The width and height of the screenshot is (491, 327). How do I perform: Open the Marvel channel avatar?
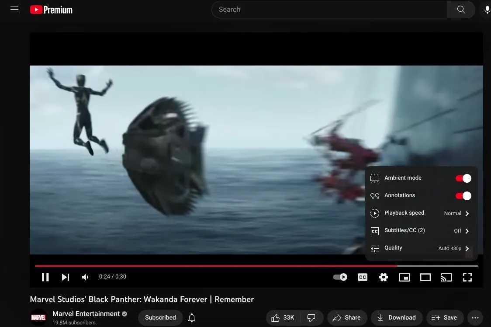[38, 317]
